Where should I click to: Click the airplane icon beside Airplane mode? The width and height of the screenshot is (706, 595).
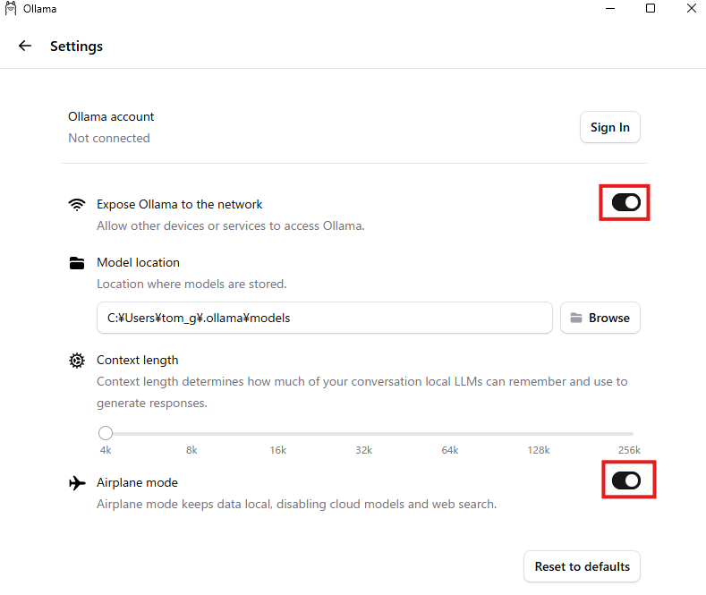pos(77,483)
